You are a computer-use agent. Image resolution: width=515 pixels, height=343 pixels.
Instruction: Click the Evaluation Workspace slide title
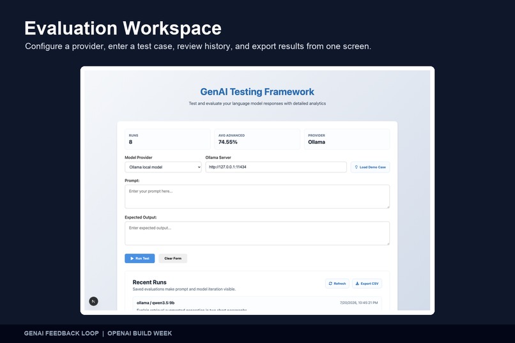[x=123, y=28]
